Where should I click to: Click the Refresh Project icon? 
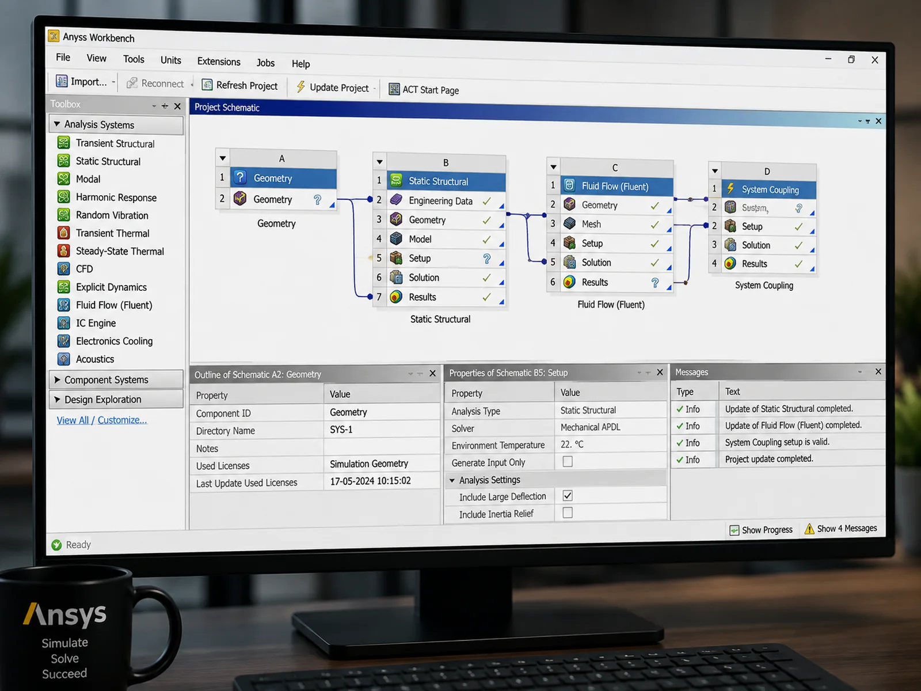(x=207, y=85)
